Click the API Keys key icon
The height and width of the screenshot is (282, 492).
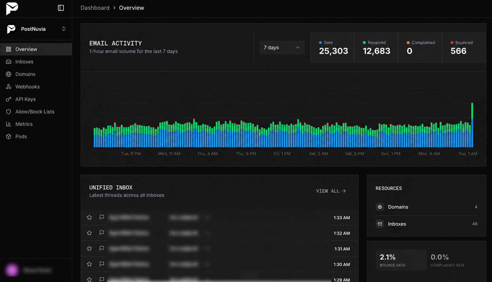point(9,99)
